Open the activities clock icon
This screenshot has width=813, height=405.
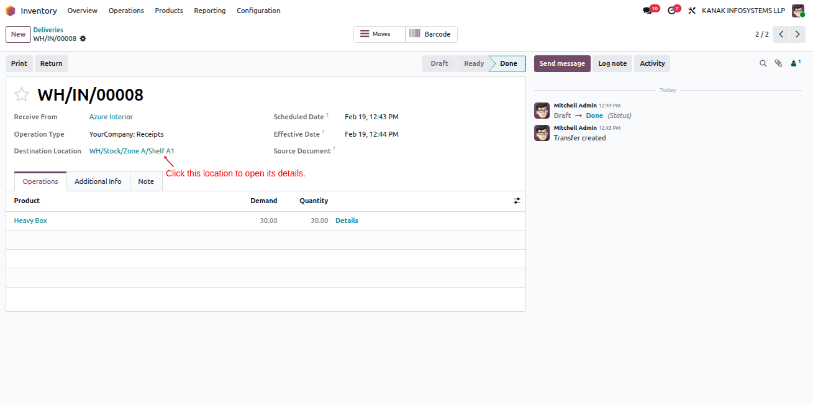pos(671,11)
